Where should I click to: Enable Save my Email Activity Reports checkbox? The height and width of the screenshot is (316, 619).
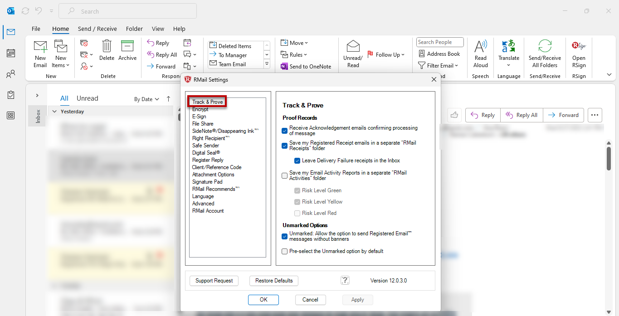click(285, 175)
